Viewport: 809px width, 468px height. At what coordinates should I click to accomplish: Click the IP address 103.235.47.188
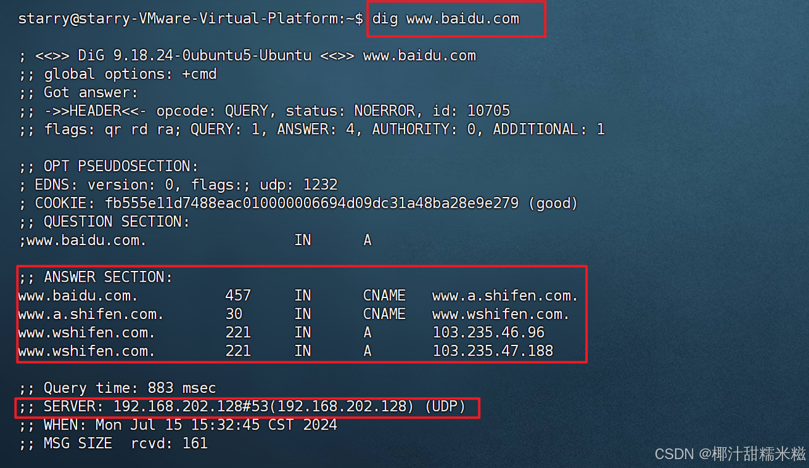point(493,351)
